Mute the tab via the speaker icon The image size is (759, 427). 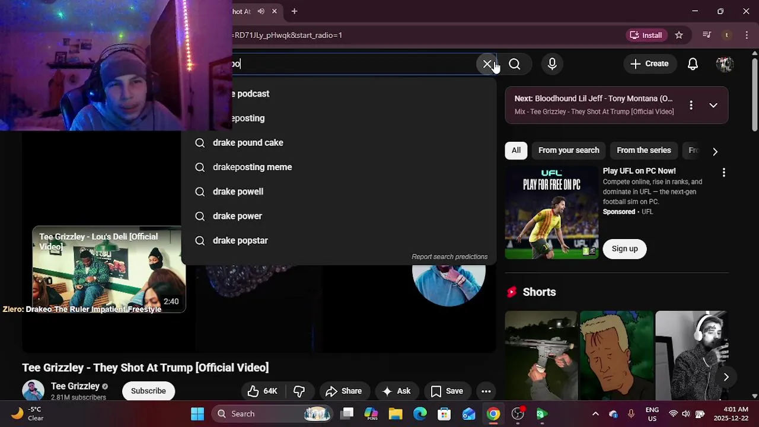[261, 11]
